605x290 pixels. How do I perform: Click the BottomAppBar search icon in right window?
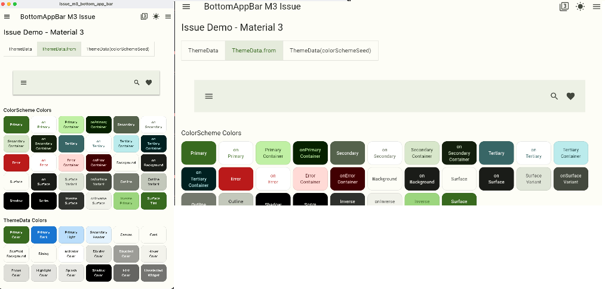pyautogui.click(x=554, y=96)
